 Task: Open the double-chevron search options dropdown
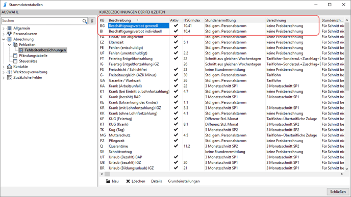coord(92,21)
